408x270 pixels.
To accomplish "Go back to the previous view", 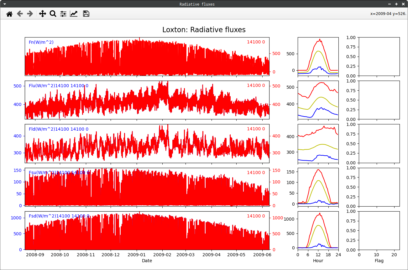I will [20, 14].
